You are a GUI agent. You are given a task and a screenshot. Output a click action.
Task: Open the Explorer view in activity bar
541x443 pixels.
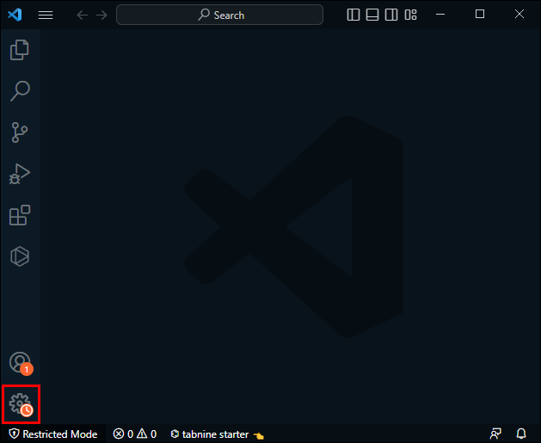tap(20, 50)
